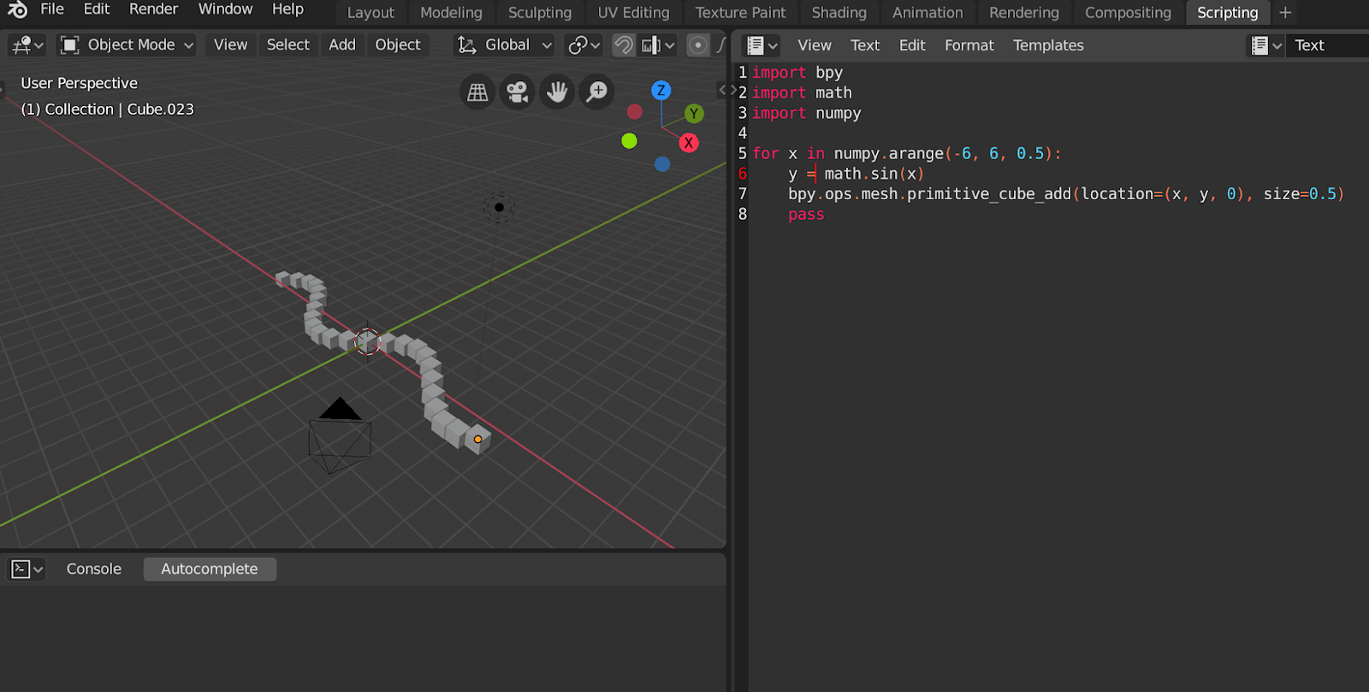Screen dimensions: 1369x692
Task: Click the 'pass' code line
Action: (806, 215)
